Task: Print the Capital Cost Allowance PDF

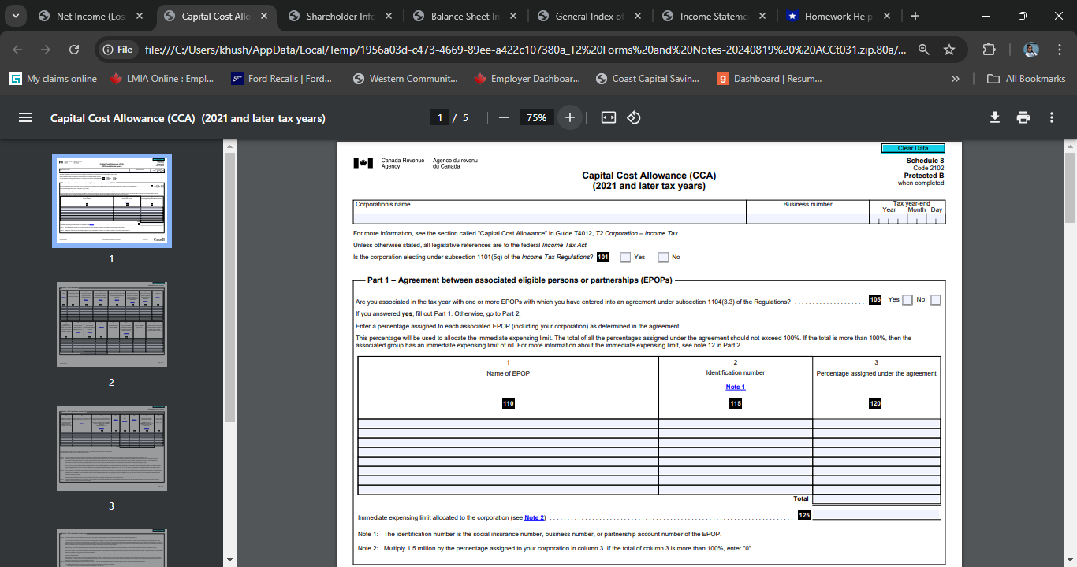Action: (1023, 117)
